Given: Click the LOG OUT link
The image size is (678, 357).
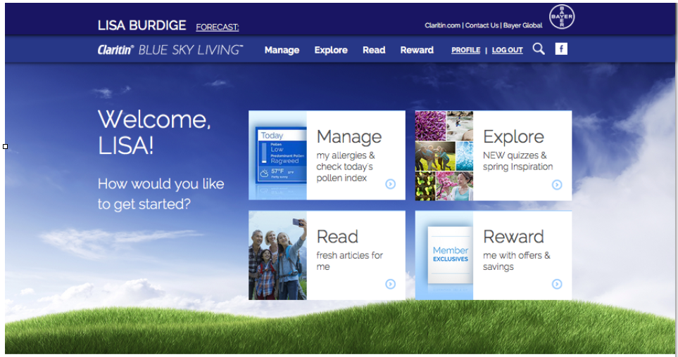Looking at the screenshot, I should [507, 50].
